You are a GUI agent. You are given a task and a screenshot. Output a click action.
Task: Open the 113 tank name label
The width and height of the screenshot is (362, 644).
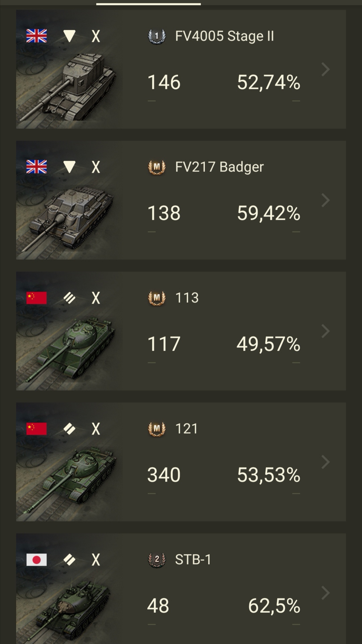point(187,298)
